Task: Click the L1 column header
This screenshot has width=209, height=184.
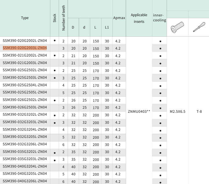Action: pos(107,27)
